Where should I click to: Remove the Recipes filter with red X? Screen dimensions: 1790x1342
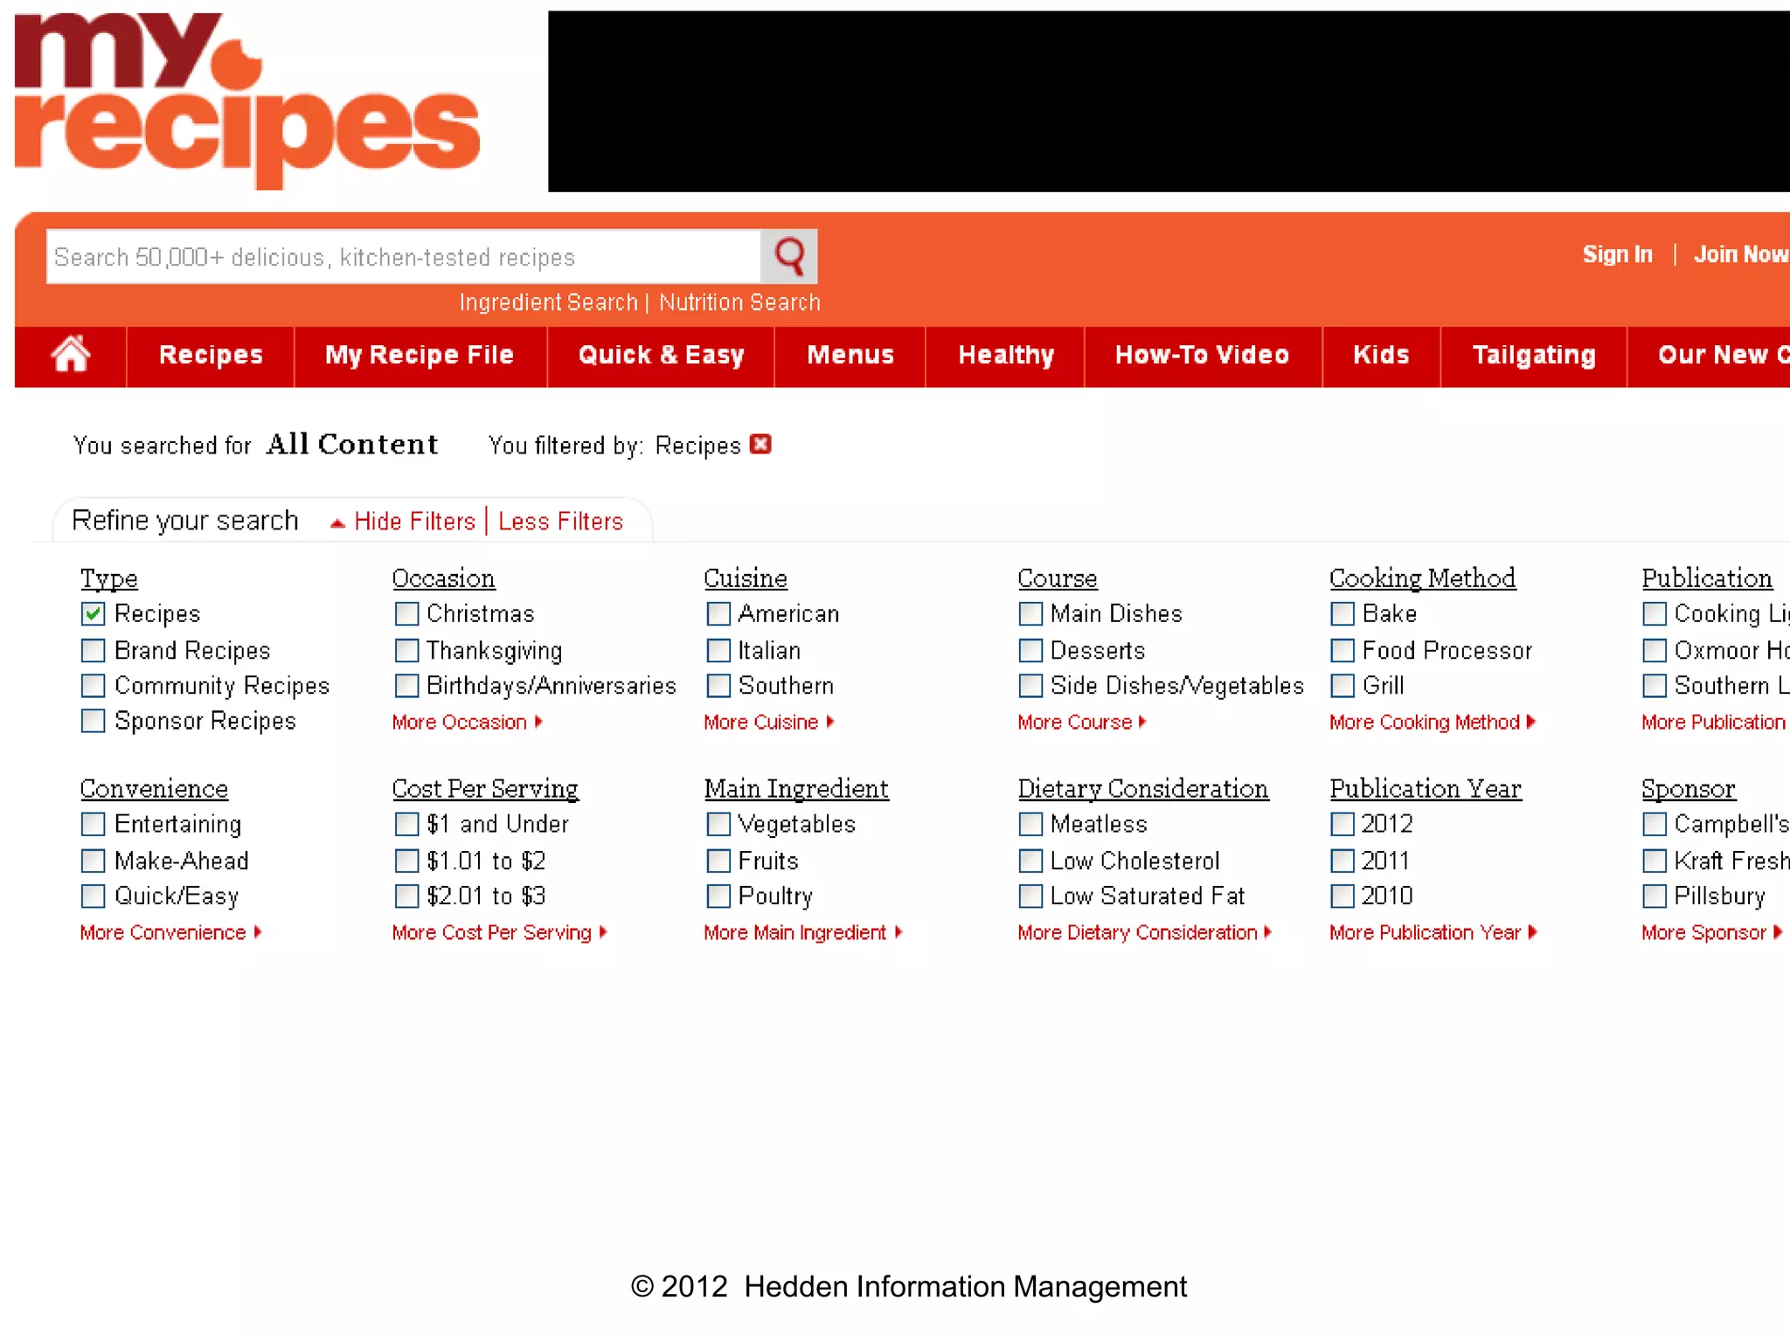761,444
